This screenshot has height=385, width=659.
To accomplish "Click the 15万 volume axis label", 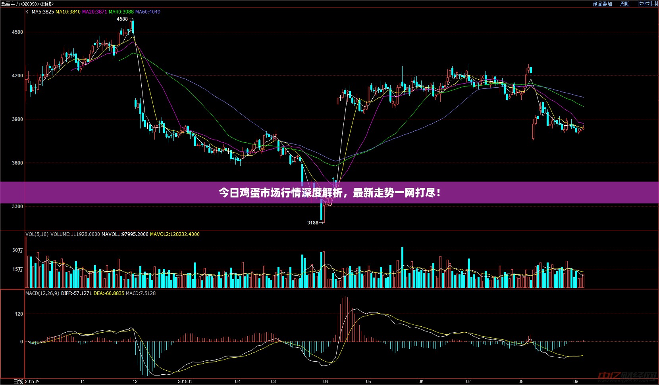I will pos(17,269).
